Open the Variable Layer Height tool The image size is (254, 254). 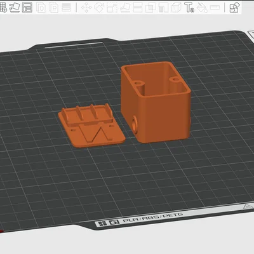pyautogui.click(x=66, y=8)
